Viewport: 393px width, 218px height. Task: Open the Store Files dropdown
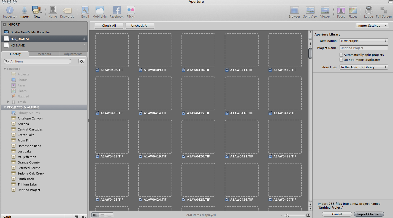point(364,67)
